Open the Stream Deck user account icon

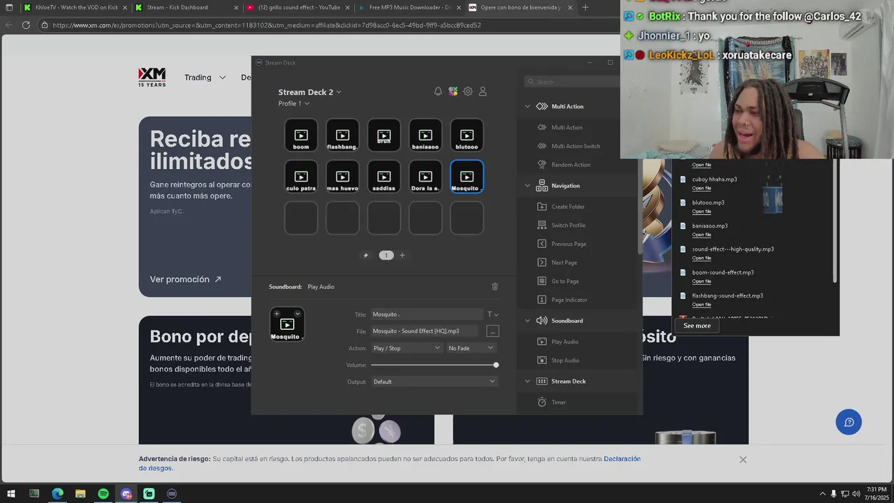click(x=483, y=92)
